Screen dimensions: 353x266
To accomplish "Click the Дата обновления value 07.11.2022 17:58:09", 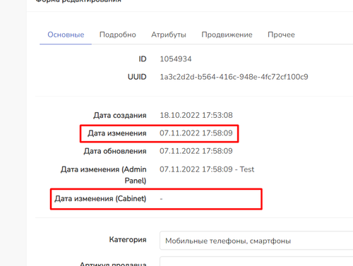I will pyautogui.click(x=196, y=151).
